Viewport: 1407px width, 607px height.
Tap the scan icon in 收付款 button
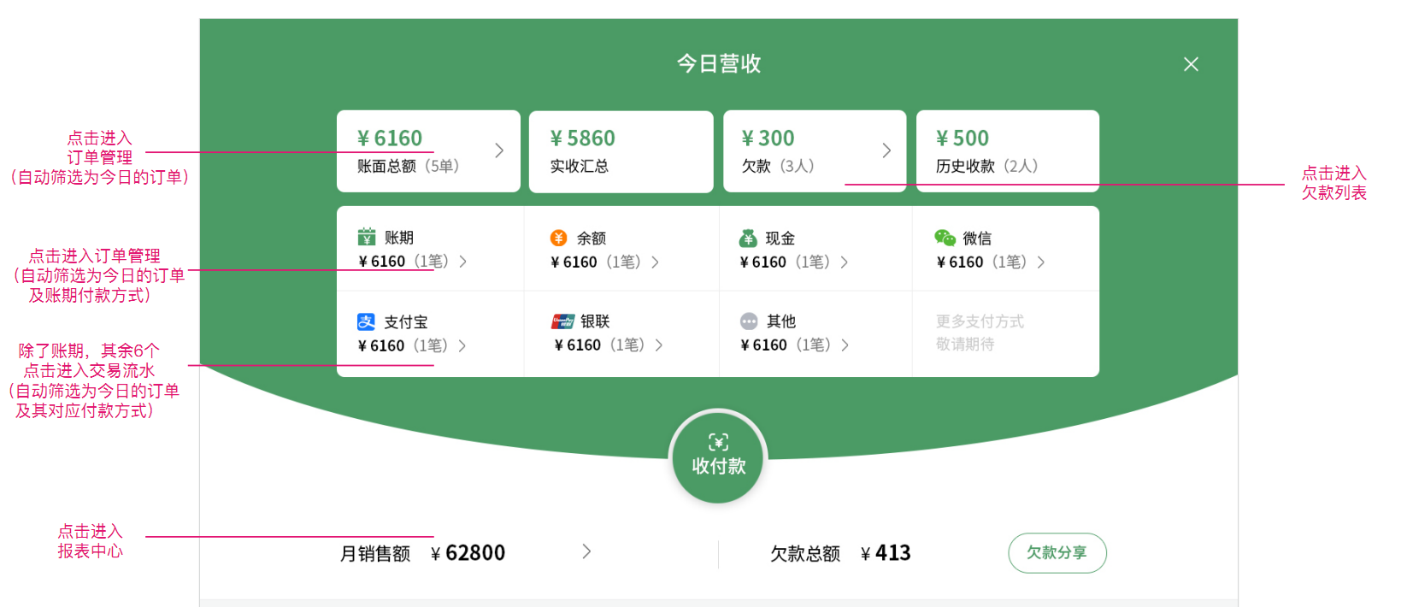718,442
